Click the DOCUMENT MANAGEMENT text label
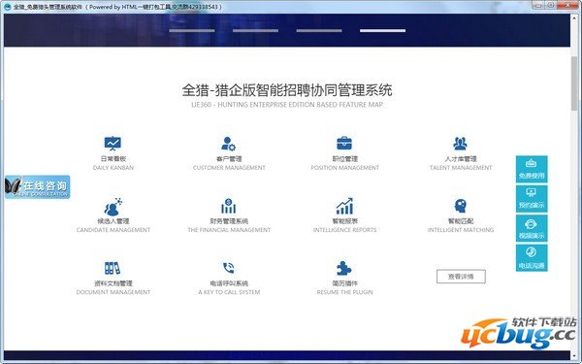This screenshot has height=364, width=582. click(113, 292)
